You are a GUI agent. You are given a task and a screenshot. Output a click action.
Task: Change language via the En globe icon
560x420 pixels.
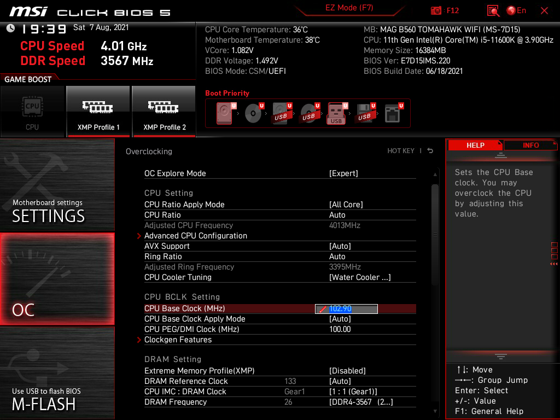pos(516,11)
